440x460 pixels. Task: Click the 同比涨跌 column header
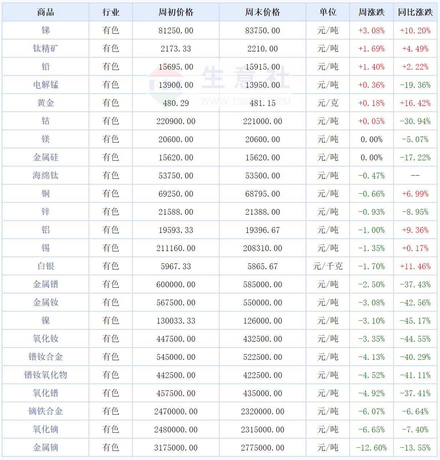click(415, 12)
